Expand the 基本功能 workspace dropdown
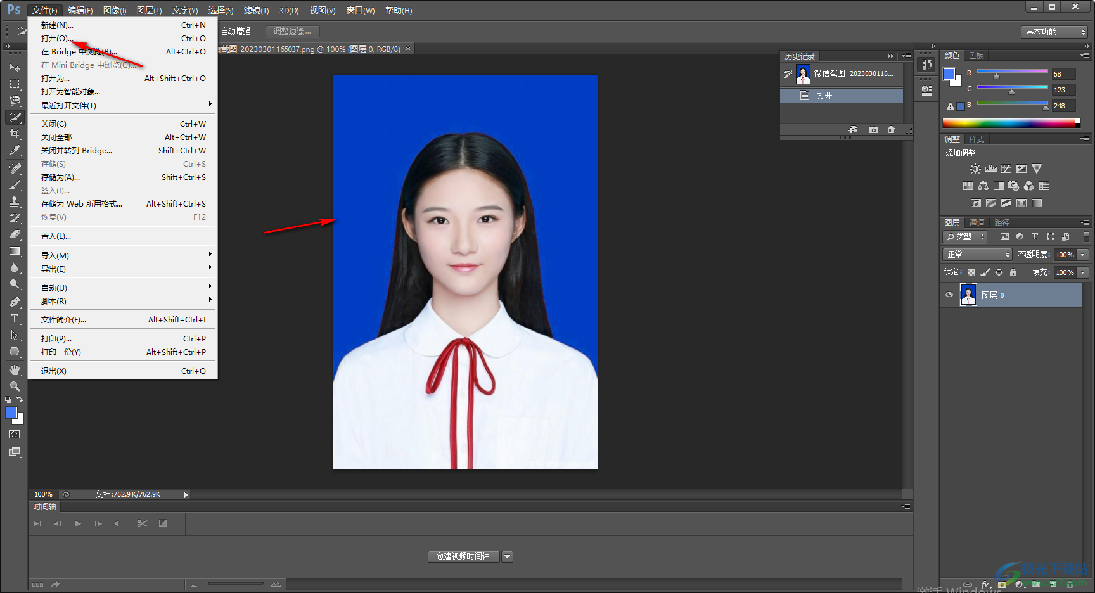The width and height of the screenshot is (1095, 593). (1054, 32)
